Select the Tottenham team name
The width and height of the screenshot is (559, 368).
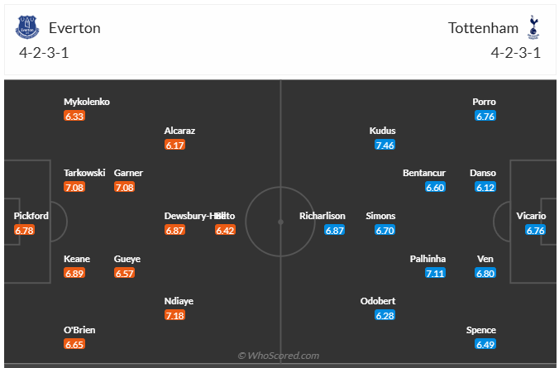[484, 28]
